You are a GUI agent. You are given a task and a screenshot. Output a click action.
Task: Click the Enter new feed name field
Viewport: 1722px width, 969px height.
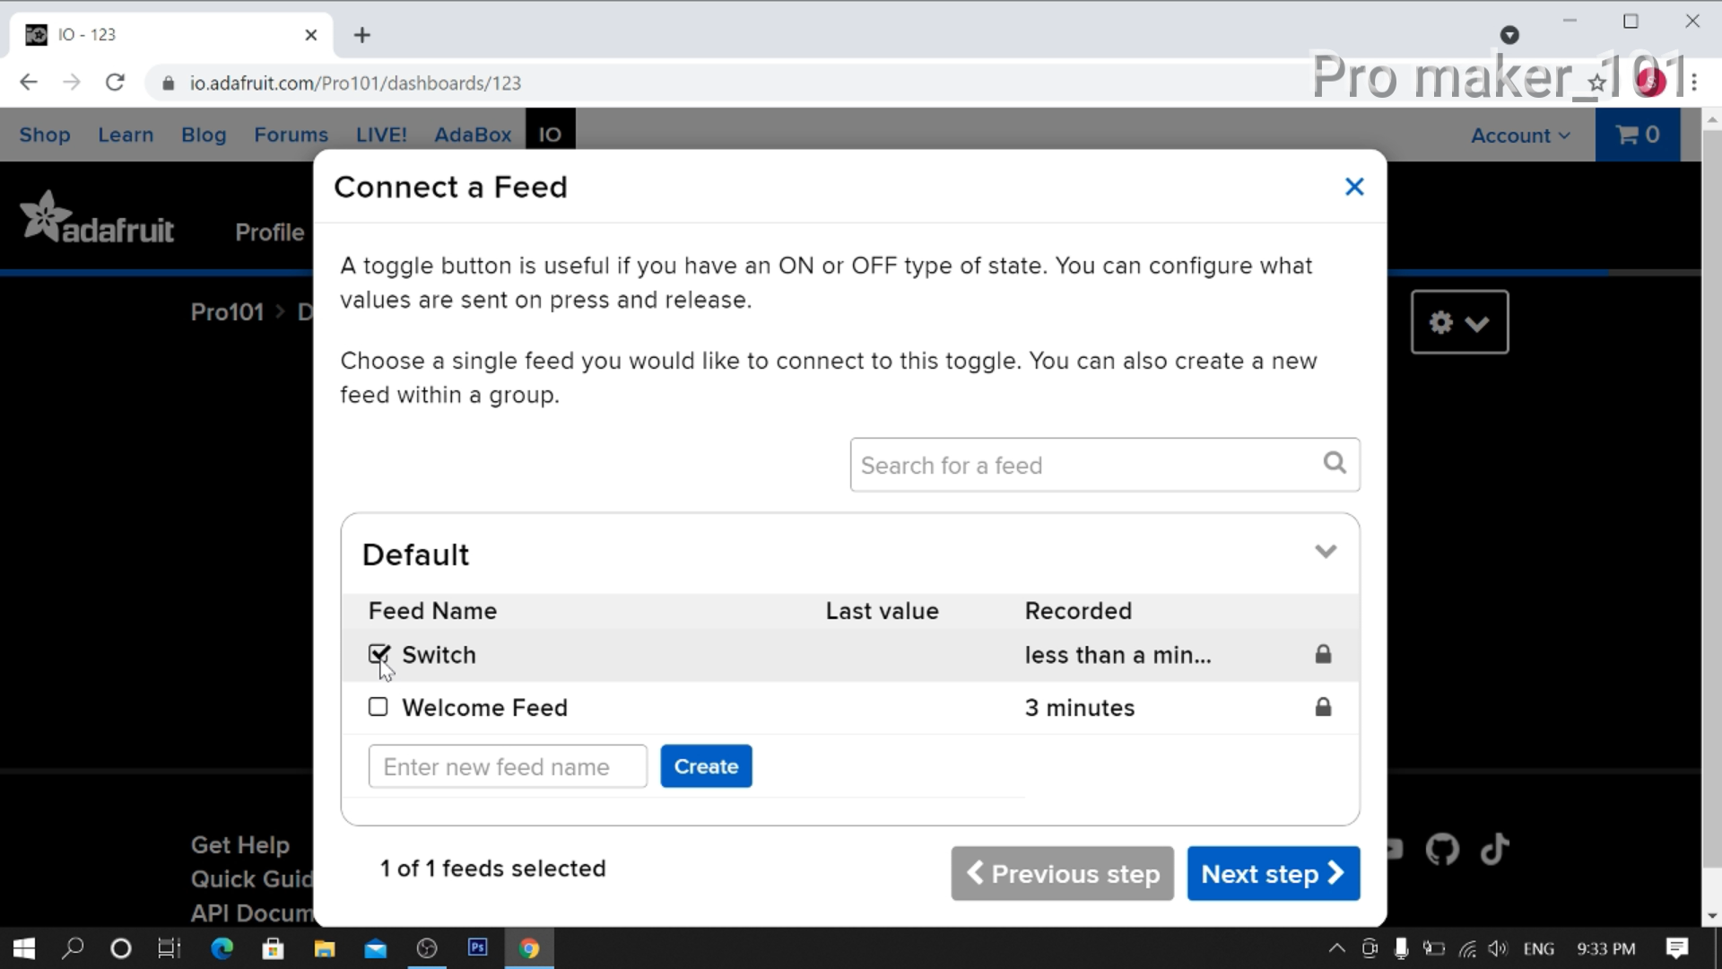[x=507, y=766]
